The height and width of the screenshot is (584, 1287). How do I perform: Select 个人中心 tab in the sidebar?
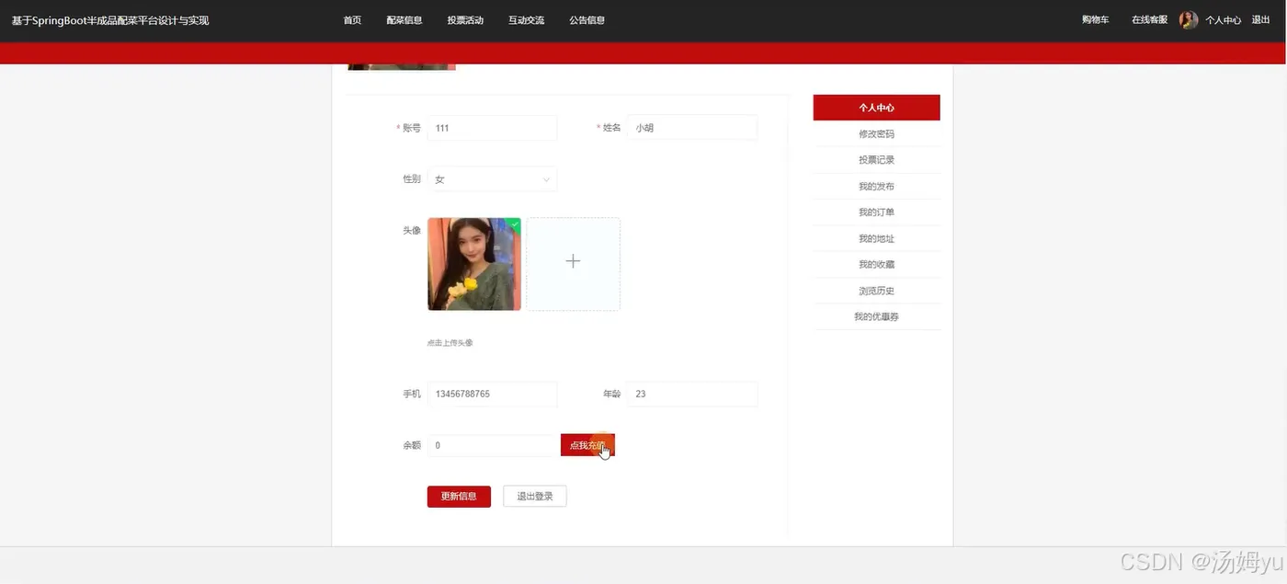pos(876,108)
